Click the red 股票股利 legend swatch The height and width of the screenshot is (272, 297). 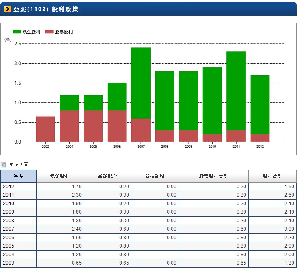pyautogui.click(x=49, y=32)
